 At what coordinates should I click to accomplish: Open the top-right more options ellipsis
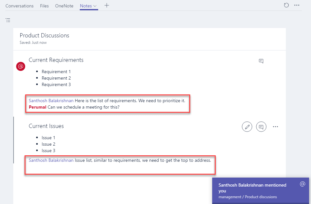coord(297,5)
